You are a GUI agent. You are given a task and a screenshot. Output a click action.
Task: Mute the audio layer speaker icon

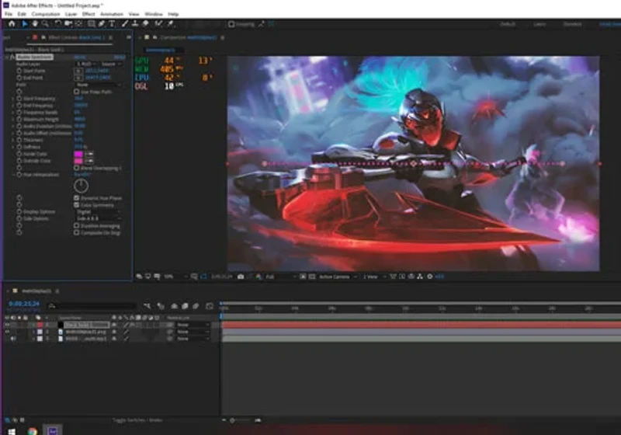(x=13, y=339)
